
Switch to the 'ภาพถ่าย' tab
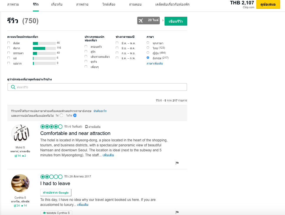tap(82, 5)
